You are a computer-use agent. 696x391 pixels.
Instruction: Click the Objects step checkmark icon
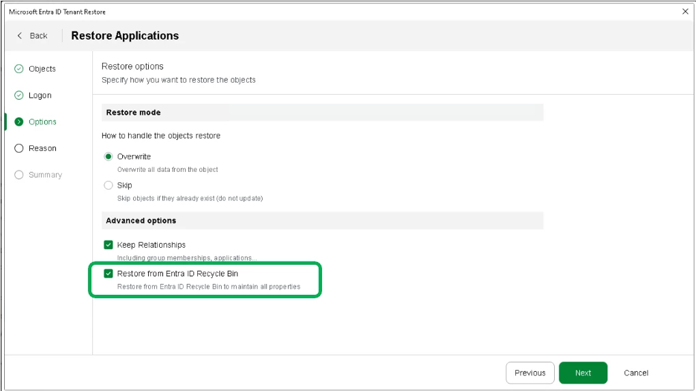click(18, 69)
